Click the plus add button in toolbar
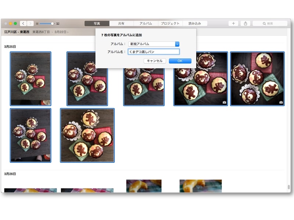The height and width of the screenshot is (220, 294). coord(233,23)
